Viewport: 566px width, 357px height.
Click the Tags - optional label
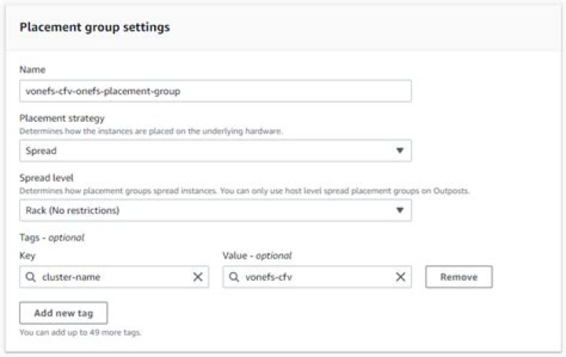click(x=51, y=237)
